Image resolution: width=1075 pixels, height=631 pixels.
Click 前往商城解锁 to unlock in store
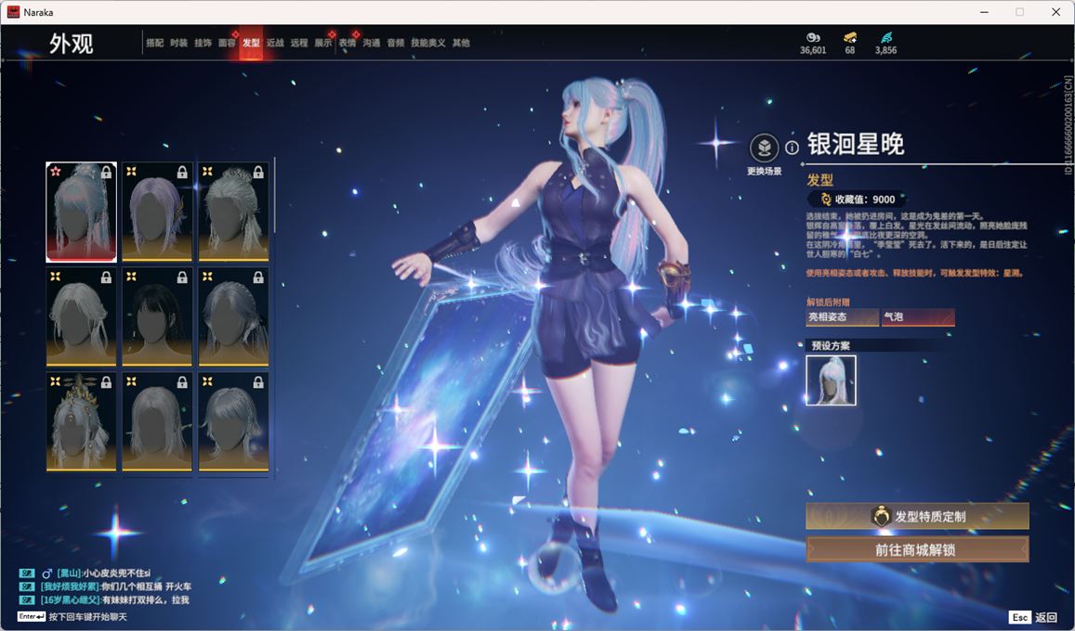click(x=917, y=549)
